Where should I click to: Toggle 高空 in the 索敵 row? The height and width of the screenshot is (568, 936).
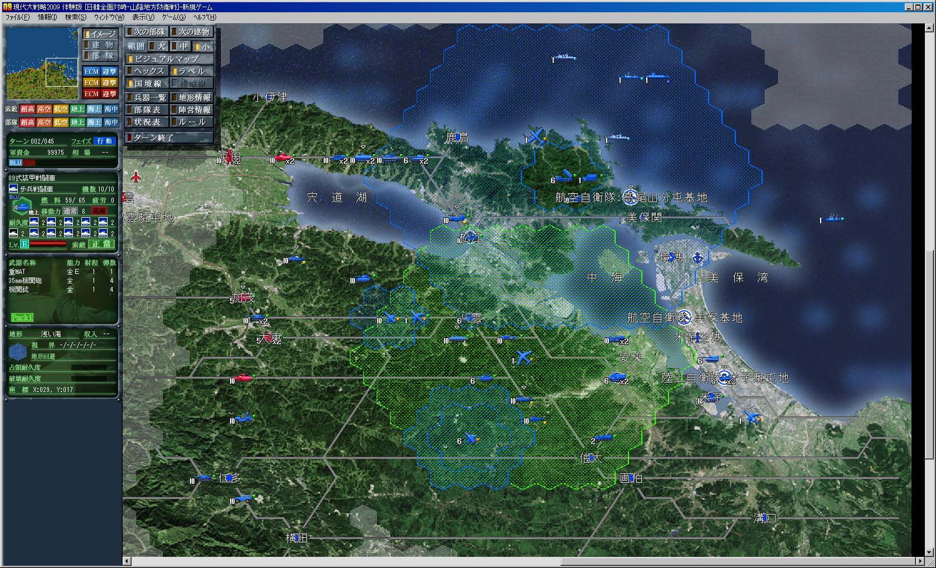pyautogui.click(x=45, y=109)
